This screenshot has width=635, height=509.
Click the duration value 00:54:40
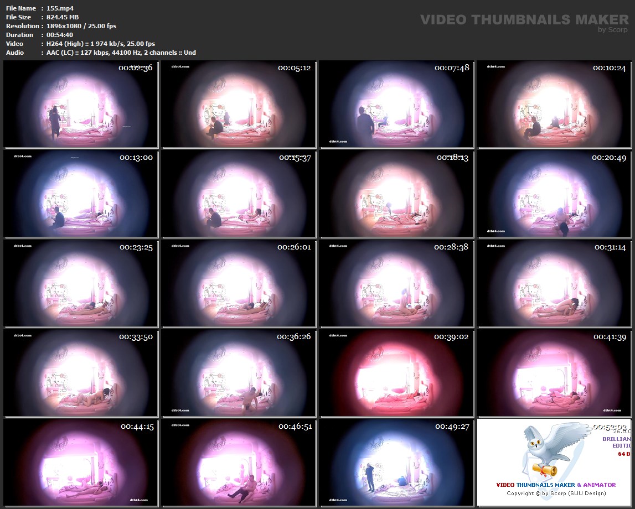(60, 35)
